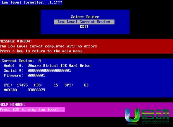Click the MESSAGE WINDOW header label
173x127 pixels.
click(x=16, y=41)
